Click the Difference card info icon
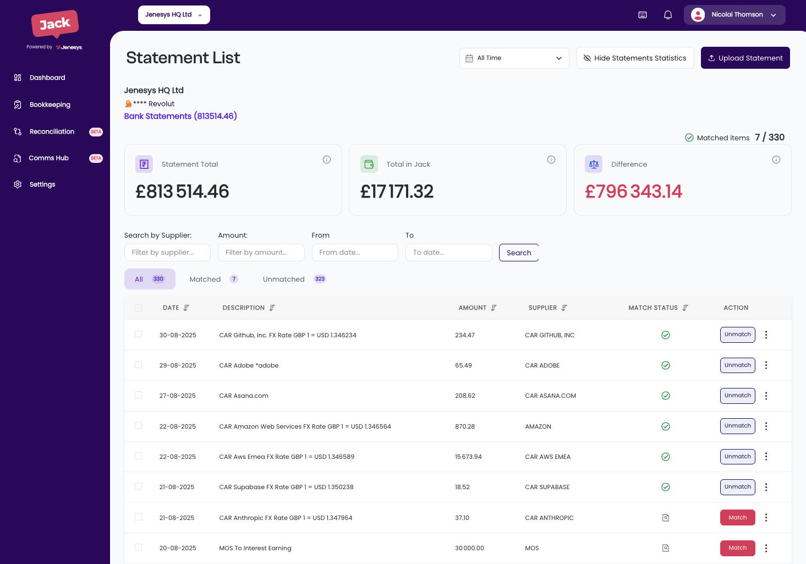This screenshot has height=564, width=806. [x=776, y=160]
